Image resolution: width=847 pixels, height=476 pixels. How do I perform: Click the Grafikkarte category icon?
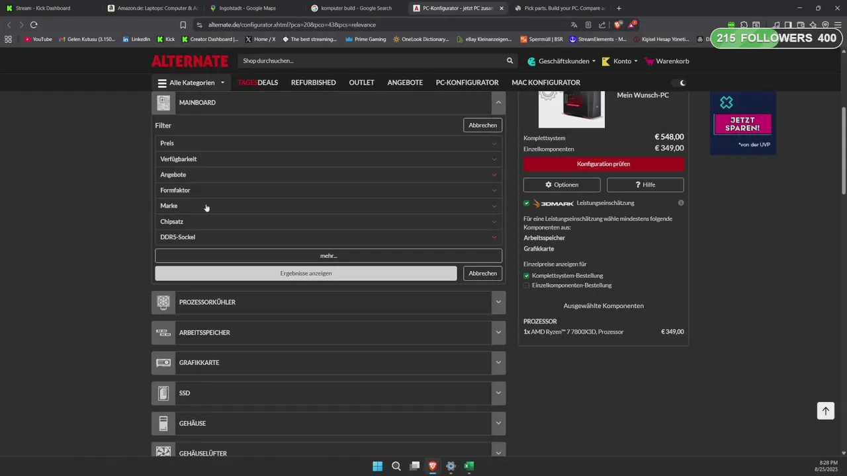point(163,363)
